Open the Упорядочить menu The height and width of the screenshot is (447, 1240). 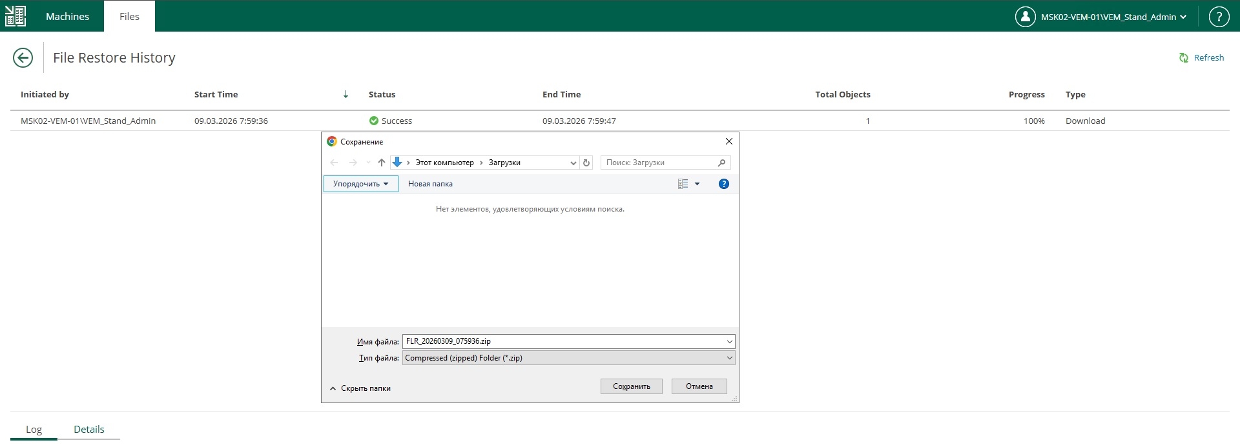click(x=360, y=184)
